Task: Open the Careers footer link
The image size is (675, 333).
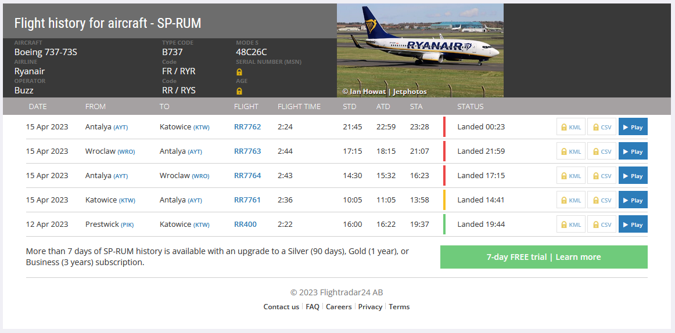Action: pyautogui.click(x=339, y=307)
